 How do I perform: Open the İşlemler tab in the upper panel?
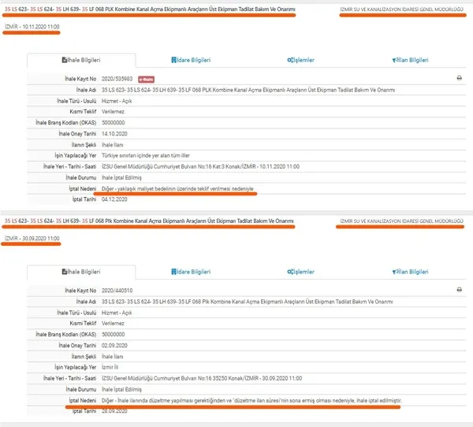[301, 60]
